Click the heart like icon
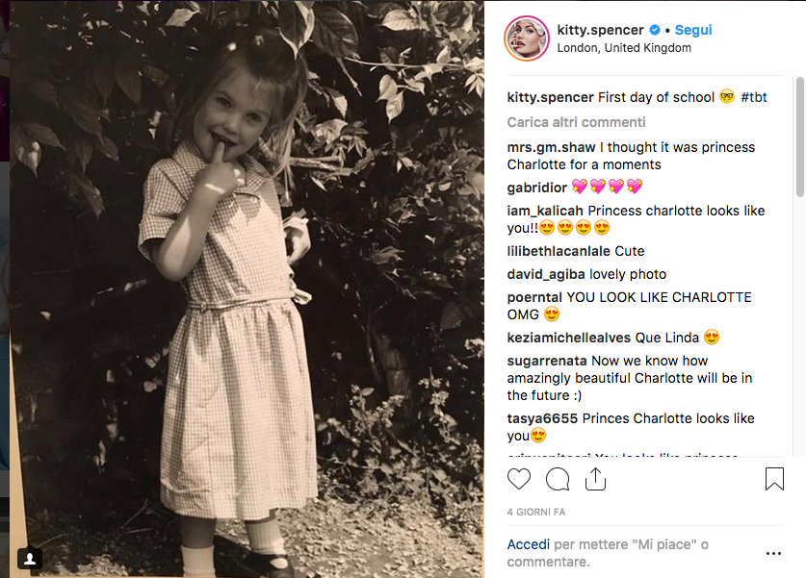 [519, 479]
